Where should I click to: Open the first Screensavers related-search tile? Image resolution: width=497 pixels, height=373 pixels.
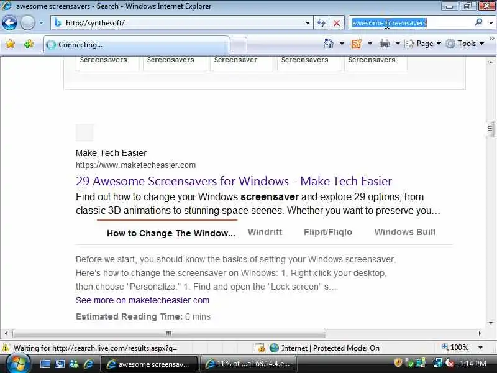(107, 63)
